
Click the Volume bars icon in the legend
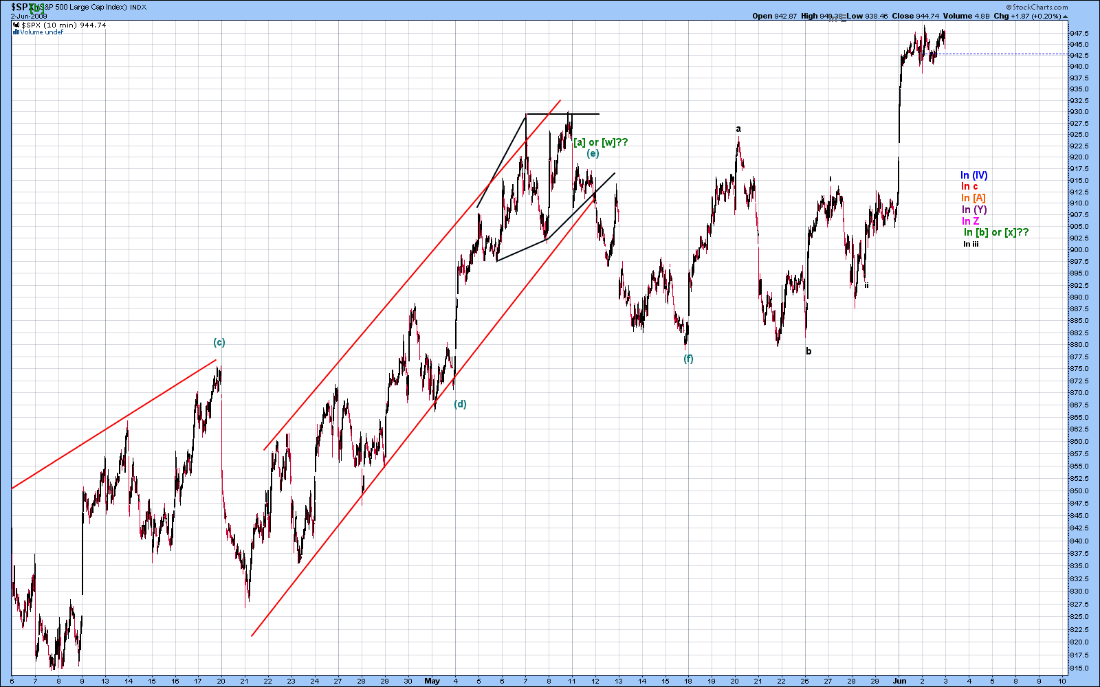16,32
